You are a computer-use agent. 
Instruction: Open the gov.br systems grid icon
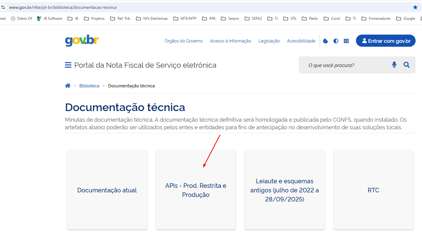[346, 41]
